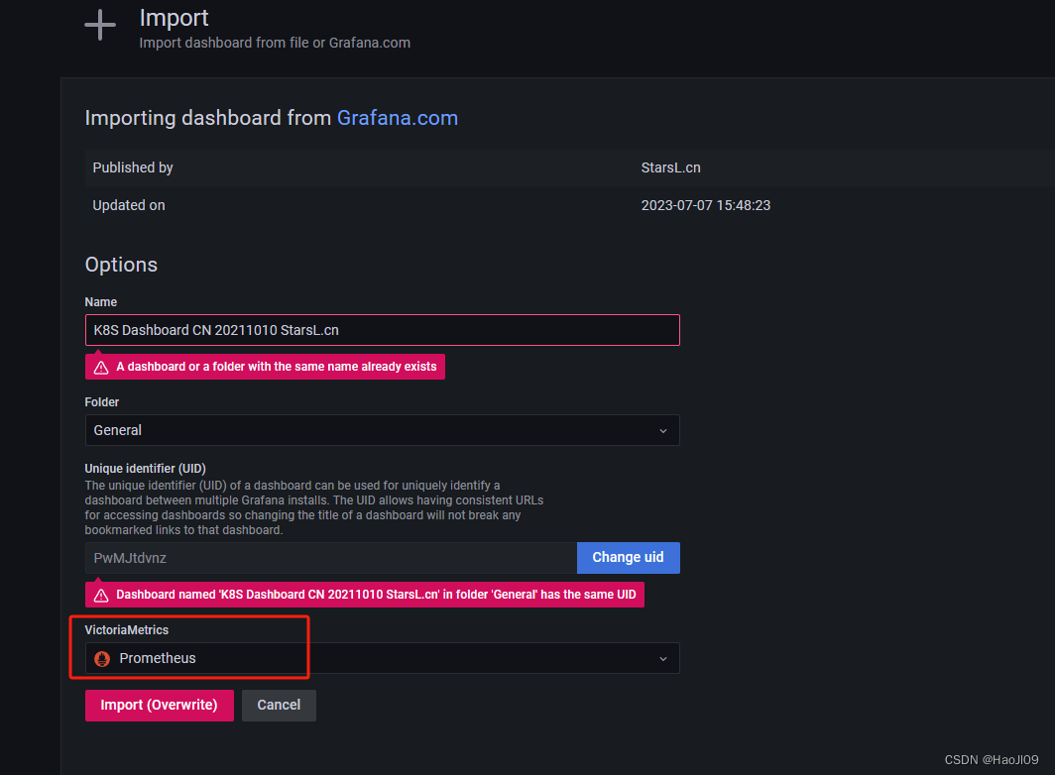Click the Prometheus flame icon
This screenshot has width=1055, height=775.
pos(102,659)
